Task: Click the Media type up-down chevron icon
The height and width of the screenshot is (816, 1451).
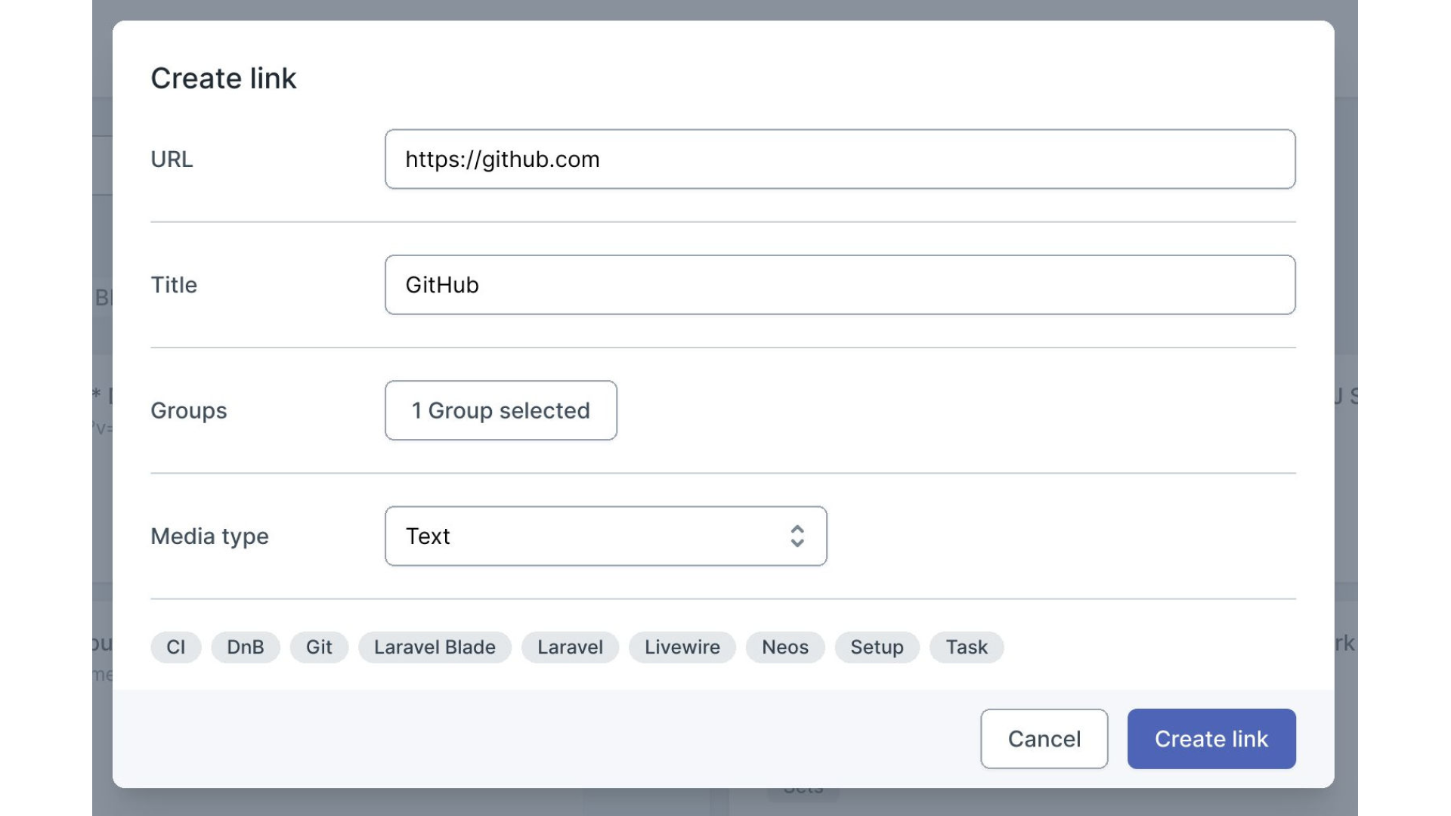Action: click(797, 536)
